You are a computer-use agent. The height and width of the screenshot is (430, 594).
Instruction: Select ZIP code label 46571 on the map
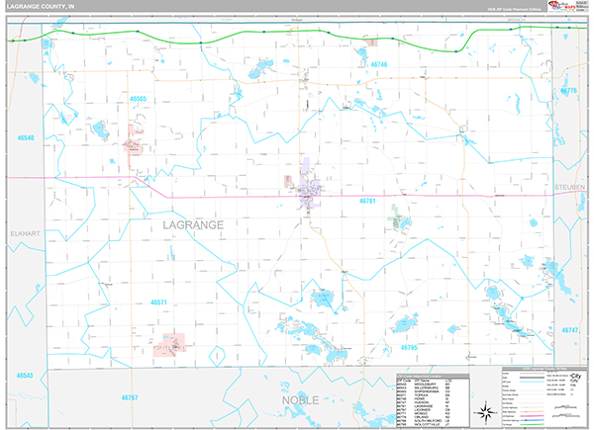158,302
